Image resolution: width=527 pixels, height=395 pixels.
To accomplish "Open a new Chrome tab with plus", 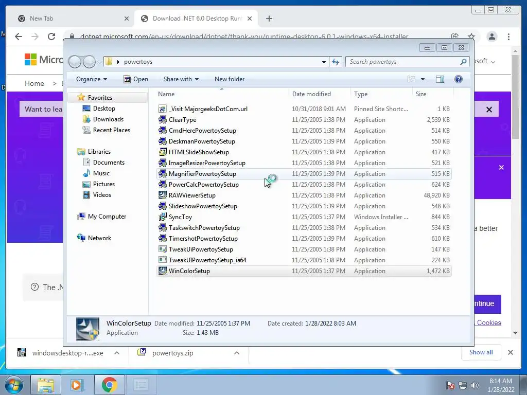I will (269, 19).
